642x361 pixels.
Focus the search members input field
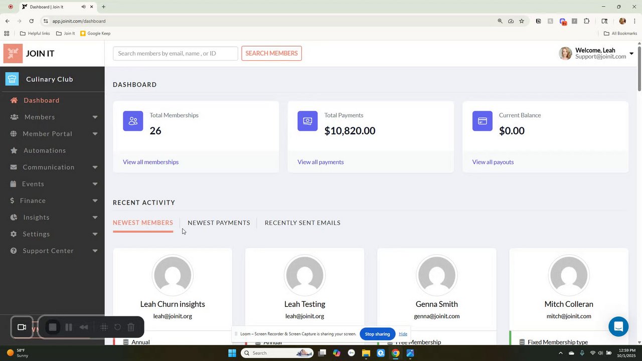point(176,53)
